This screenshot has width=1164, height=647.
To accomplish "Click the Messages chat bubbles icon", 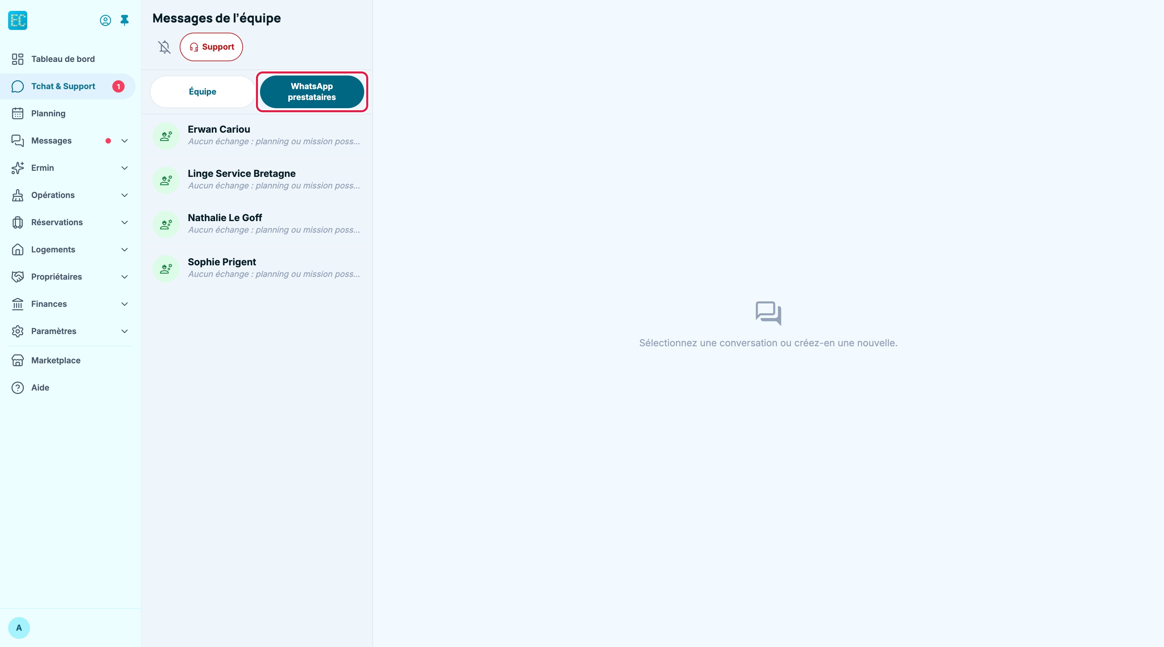I will (x=18, y=141).
